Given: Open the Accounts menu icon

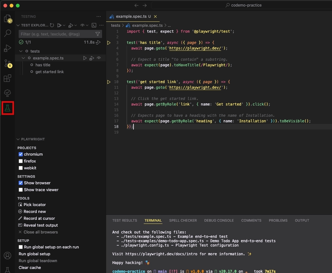Looking at the screenshot, I should click(7, 256).
